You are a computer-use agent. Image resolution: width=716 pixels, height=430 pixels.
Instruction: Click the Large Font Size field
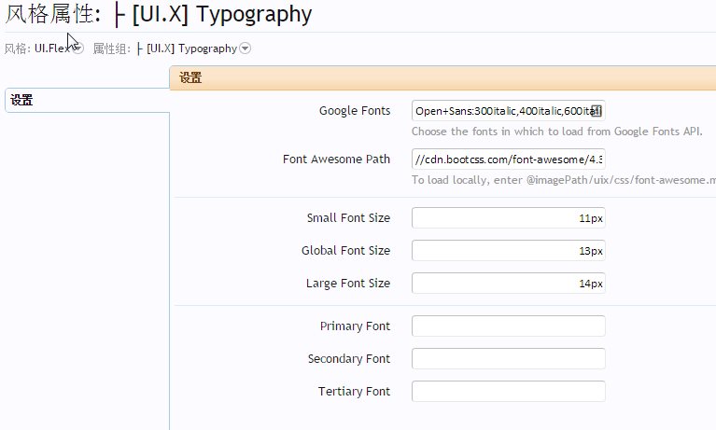click(508, 284)
